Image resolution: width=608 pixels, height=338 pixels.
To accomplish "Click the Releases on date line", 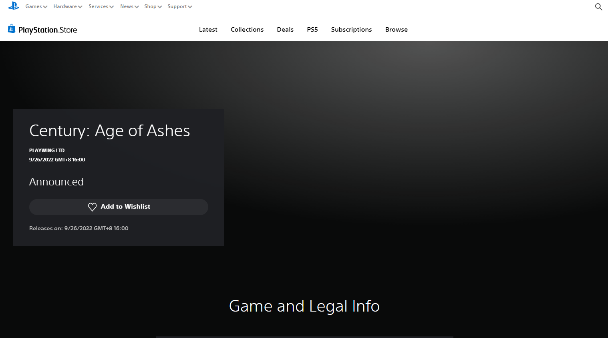I will [x=79, y=228].
